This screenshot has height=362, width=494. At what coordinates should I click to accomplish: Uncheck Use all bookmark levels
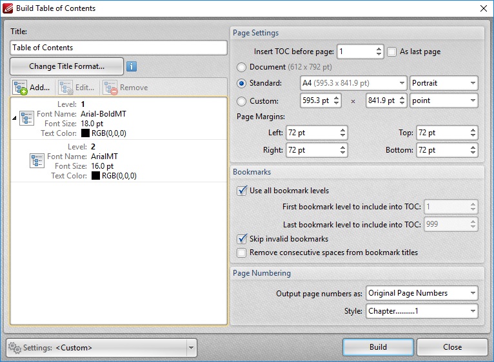(242, 191)
